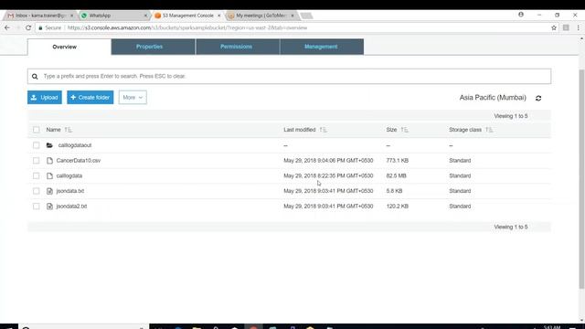Open Chrome menu three dots
This screenshot has height=329, width=585.
(x=578, y=27)
